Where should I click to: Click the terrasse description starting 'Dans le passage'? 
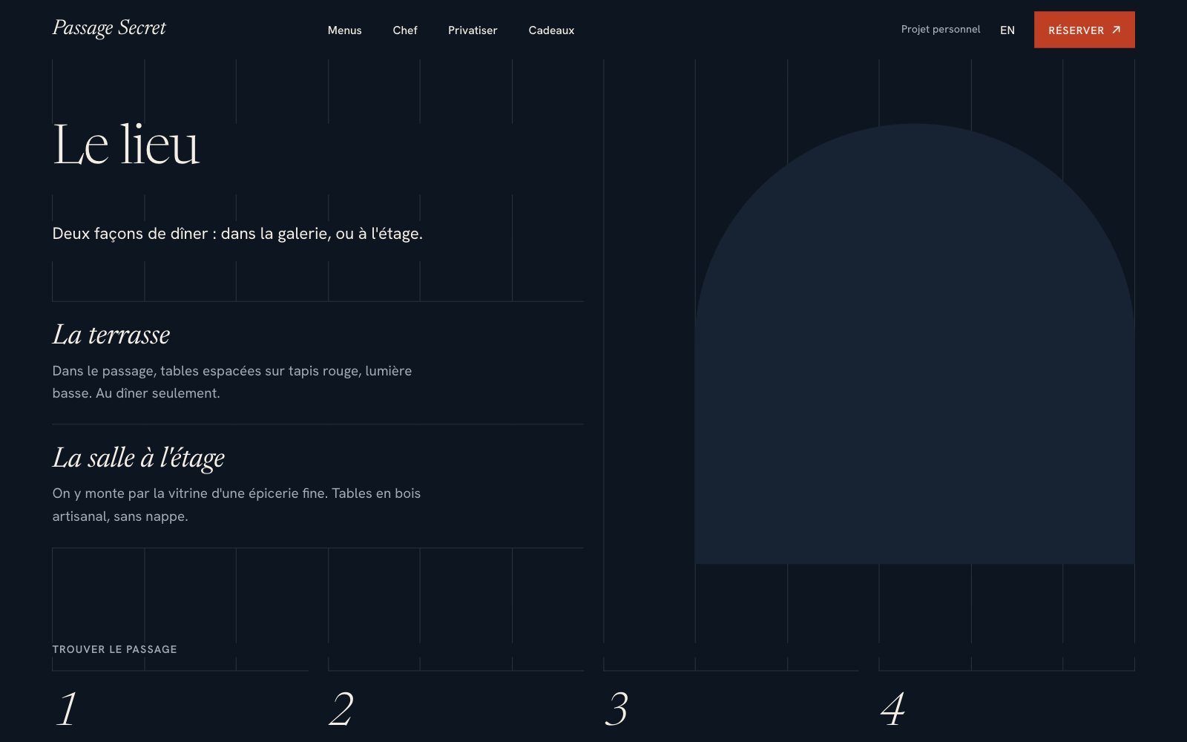[232, 382]
